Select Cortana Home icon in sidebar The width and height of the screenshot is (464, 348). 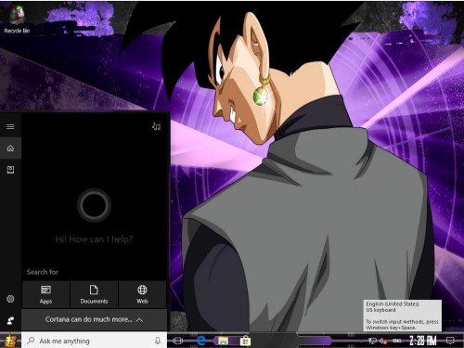click(x=10, y=148)
